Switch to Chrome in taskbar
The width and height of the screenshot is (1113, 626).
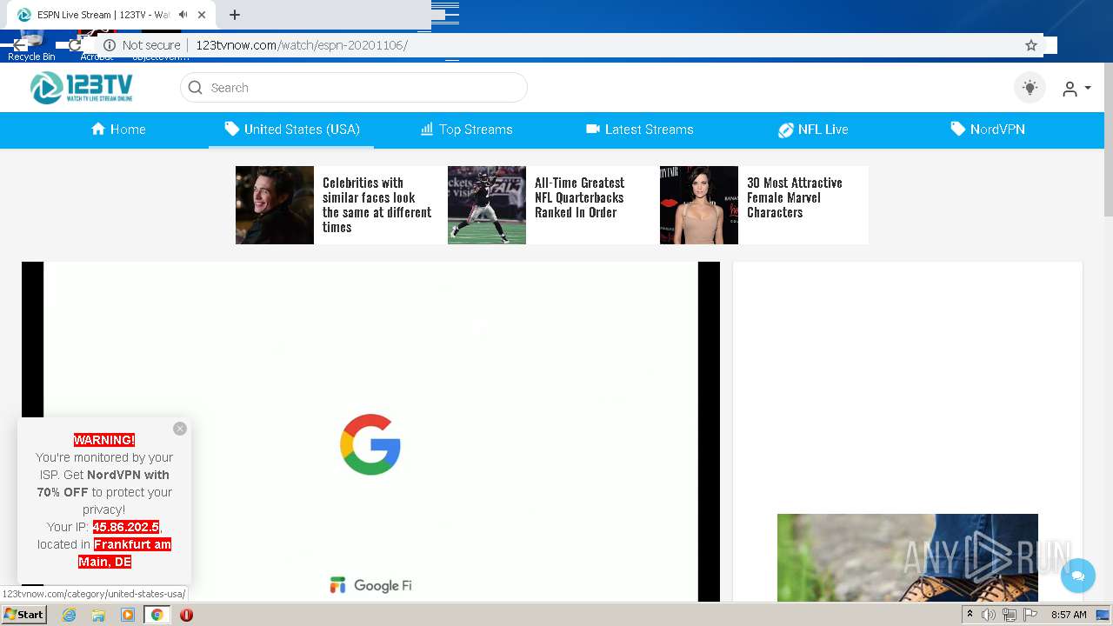pyautogui.click(x=157, y=615)
